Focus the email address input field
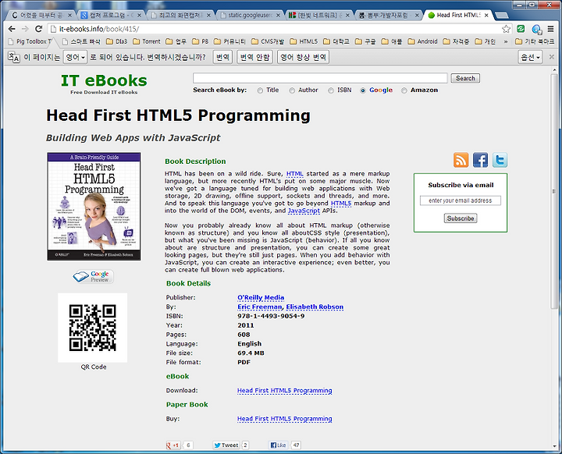 461,200
